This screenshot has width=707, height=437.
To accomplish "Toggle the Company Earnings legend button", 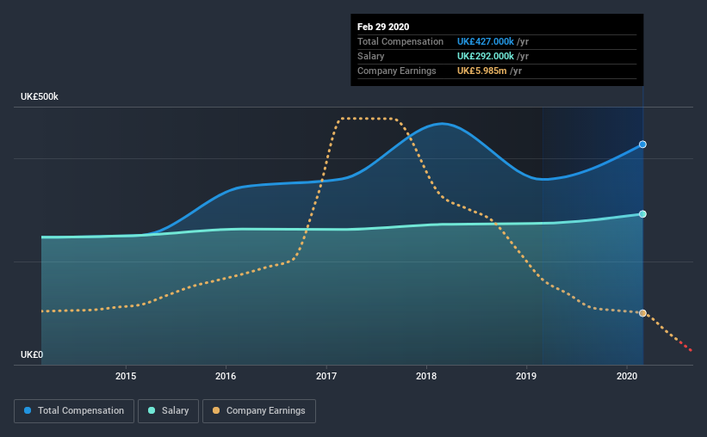I will point(259,411).
